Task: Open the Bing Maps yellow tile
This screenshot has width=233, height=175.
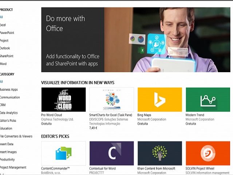Action: (160, 100)
